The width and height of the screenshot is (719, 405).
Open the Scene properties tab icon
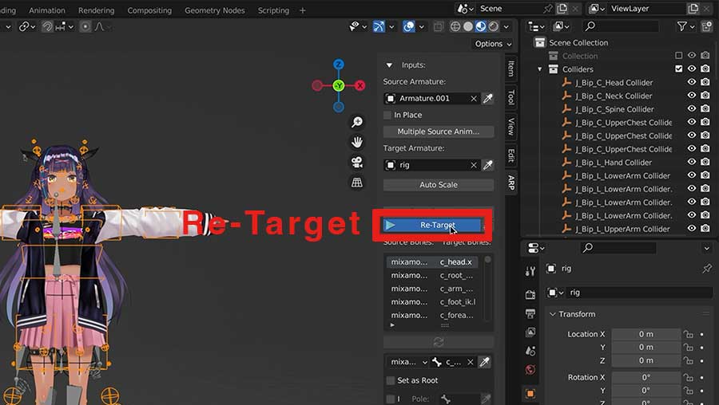click(x=530, y=351)
